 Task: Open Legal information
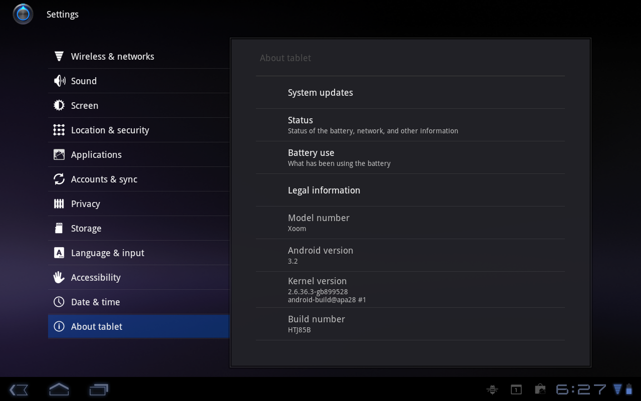pos(410,190)
